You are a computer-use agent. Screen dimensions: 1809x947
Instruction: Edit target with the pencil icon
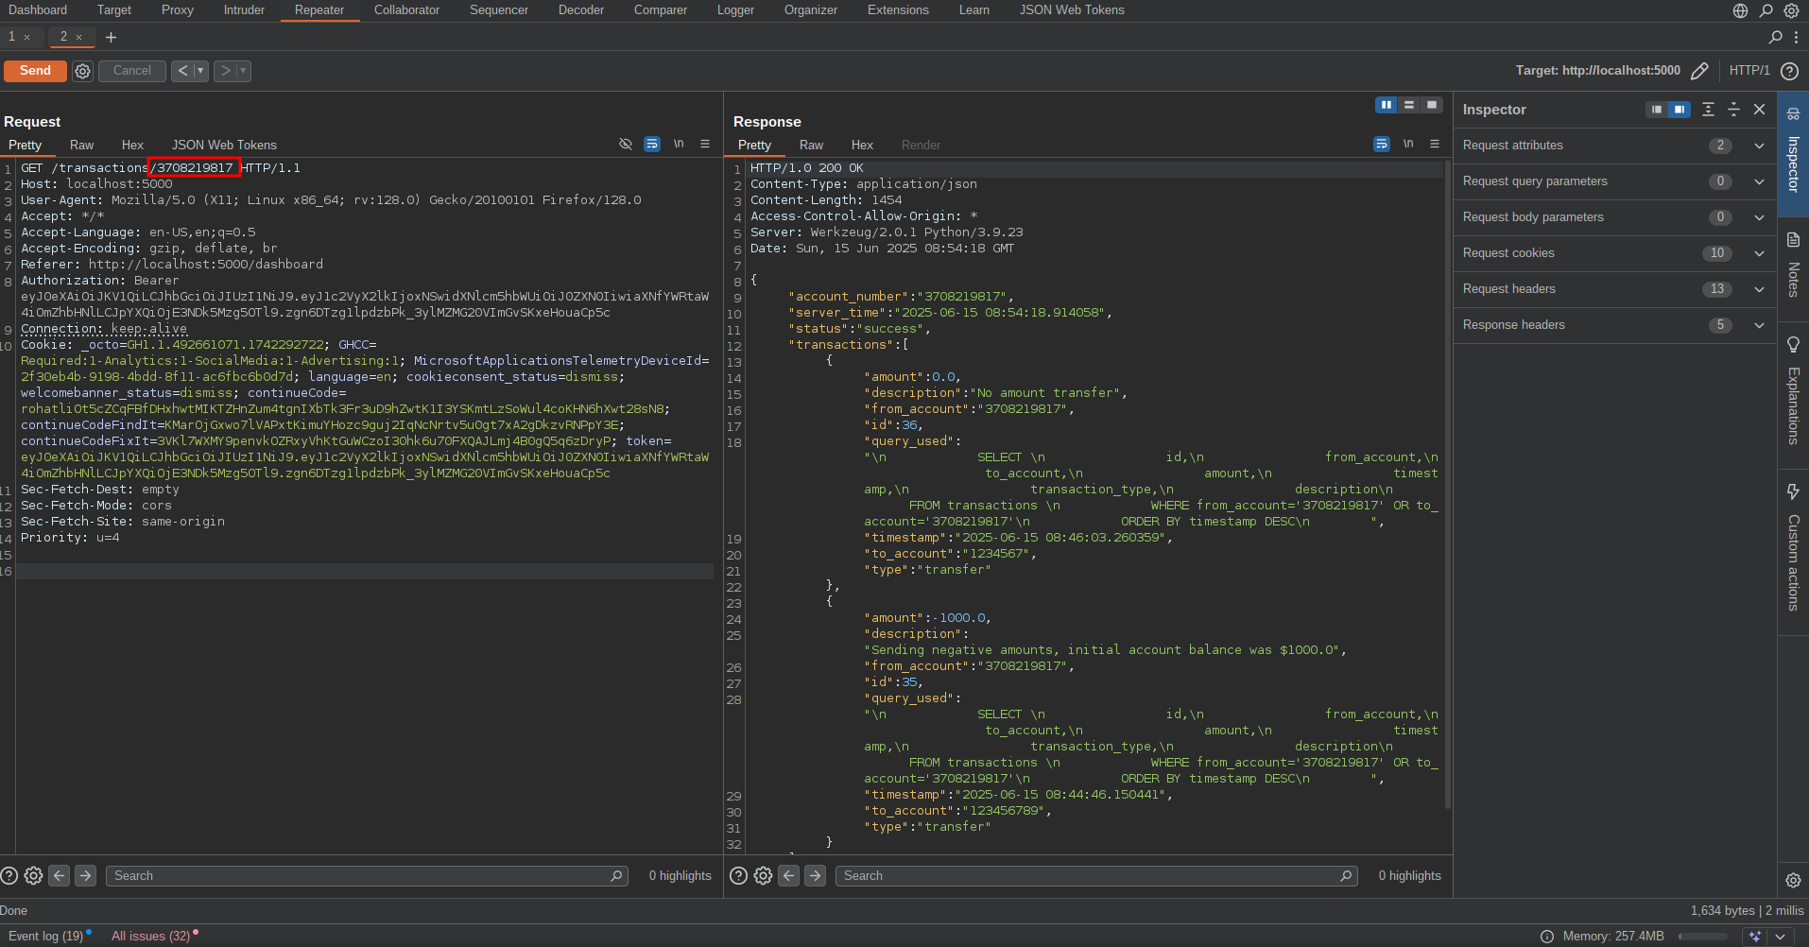tap(1699, 71)
